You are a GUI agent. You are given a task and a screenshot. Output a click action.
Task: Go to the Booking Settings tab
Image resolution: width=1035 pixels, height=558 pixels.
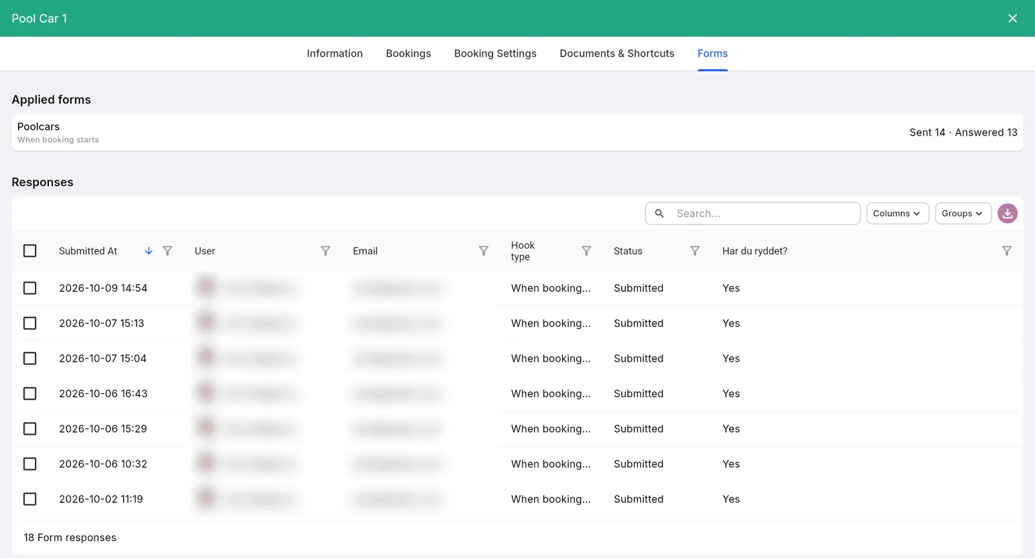495,54
